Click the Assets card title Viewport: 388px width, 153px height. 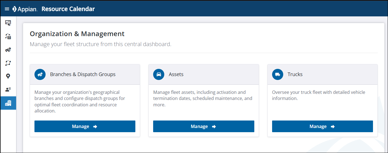pos(176,74)
